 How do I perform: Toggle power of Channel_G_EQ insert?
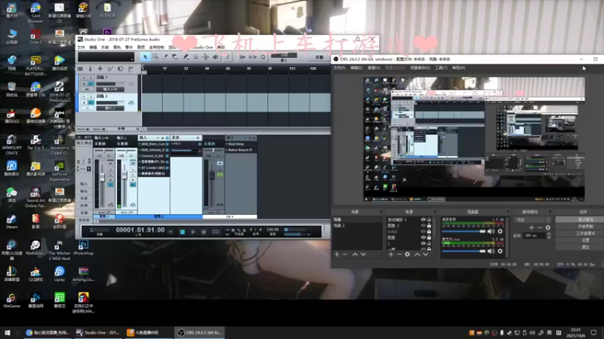pyautogui.click(x=167, y=156)
